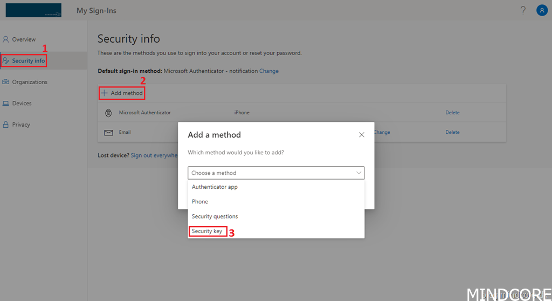Open the user account avatar icon
Image resolution: width=552 pixels, height=301 pixels.
tap(542, 11)
